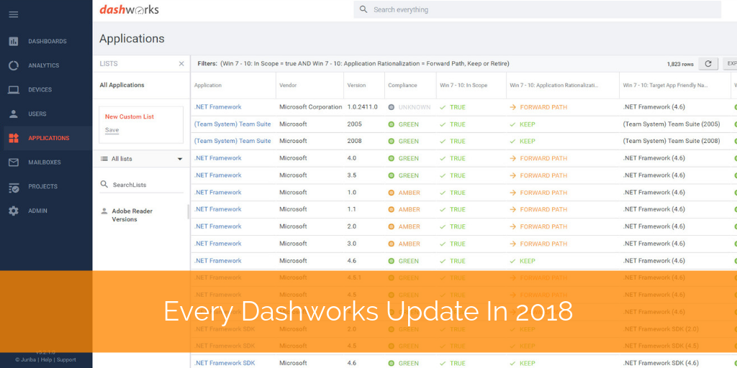
Task: Open Adobe Reader Versions list
Action: coord(132,215)
